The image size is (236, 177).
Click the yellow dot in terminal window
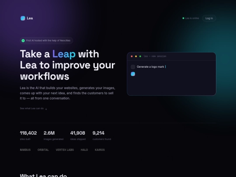(x=136, y=56)
